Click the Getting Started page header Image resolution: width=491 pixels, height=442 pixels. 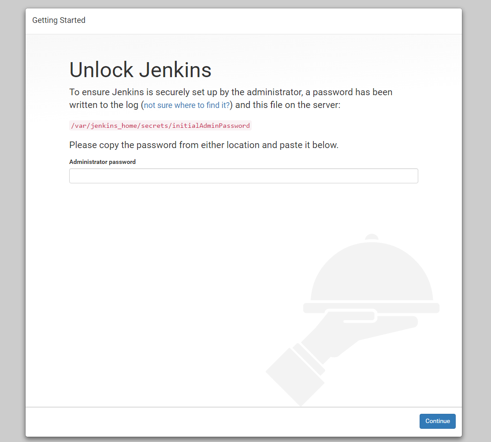pyautogui.click(x=59, y=20)
